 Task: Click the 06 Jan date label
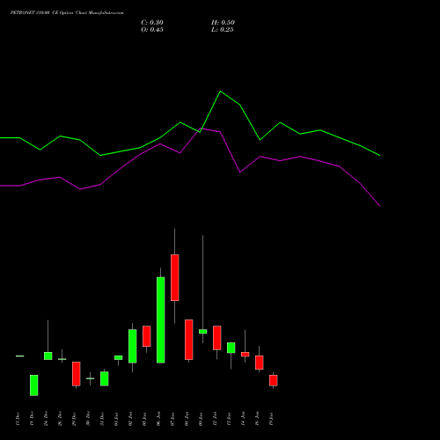(x=158, y=419)
